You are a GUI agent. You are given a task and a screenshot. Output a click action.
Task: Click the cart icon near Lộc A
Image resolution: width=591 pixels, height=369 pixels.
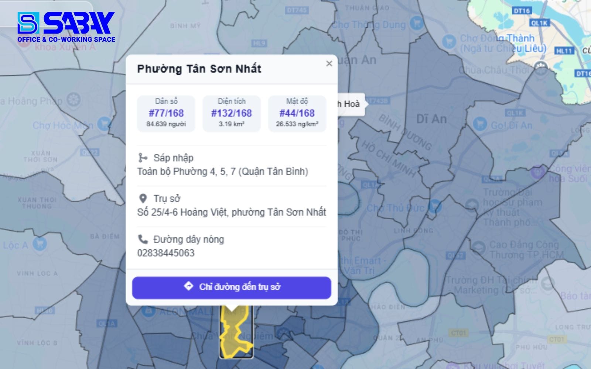click(x=40, y=243)
